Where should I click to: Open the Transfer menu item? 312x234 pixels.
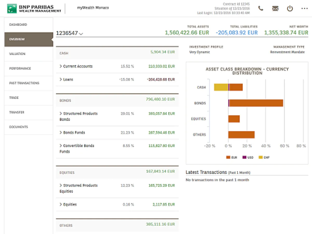coord(29,112)
